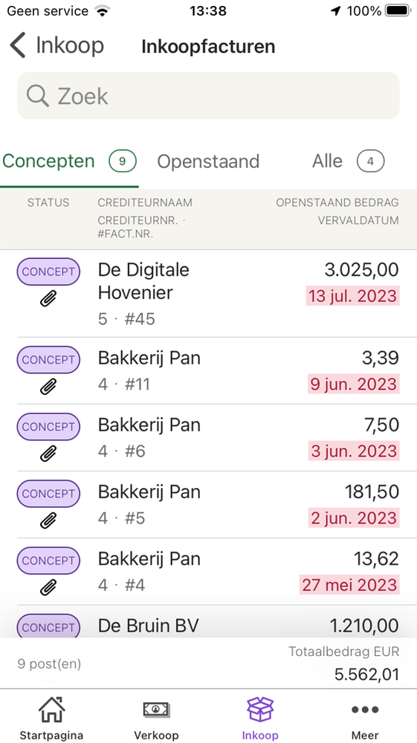Tap overdue date 13 jul. 2023
This screenshot has width=417, height=743.
tap(352, 296)
